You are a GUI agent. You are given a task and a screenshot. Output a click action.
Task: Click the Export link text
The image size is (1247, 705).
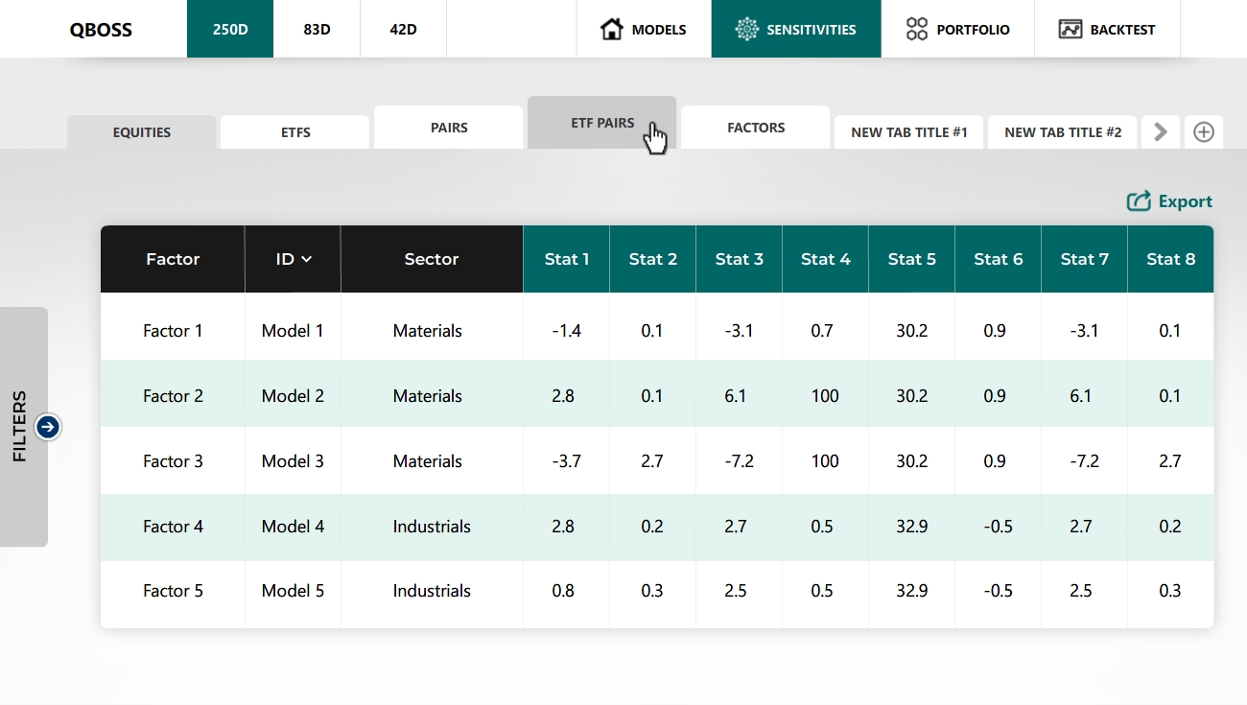point(1185,201)
